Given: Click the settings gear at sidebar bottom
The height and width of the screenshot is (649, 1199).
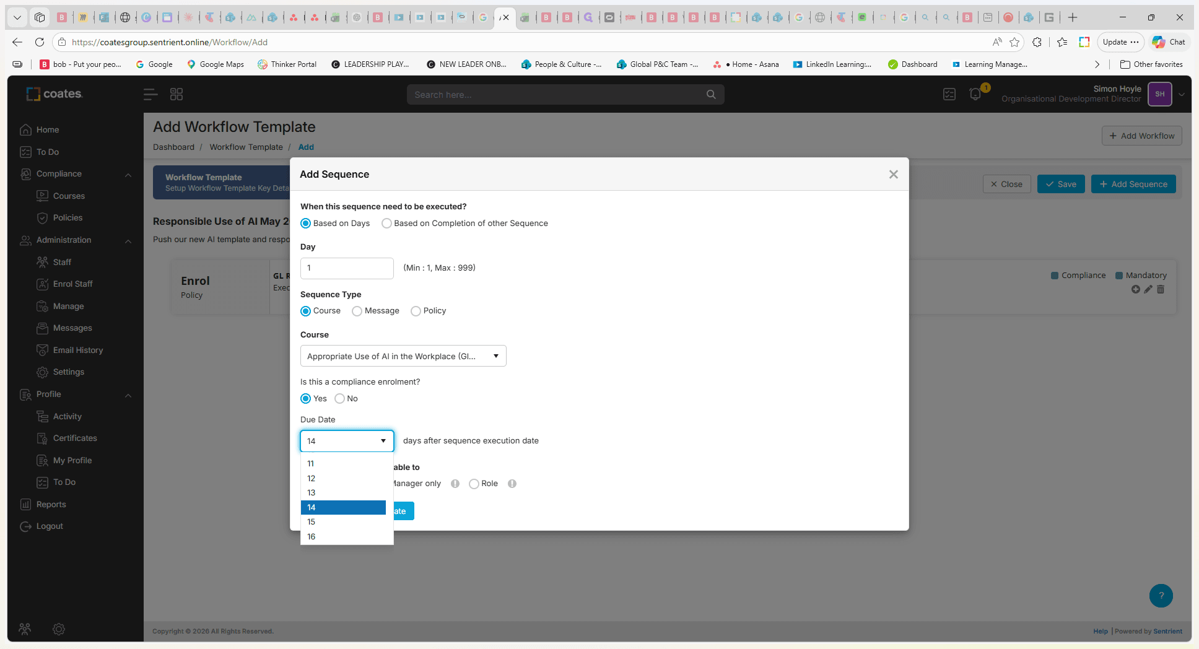Looking at the screenshot, I should [x=59, y=629].
